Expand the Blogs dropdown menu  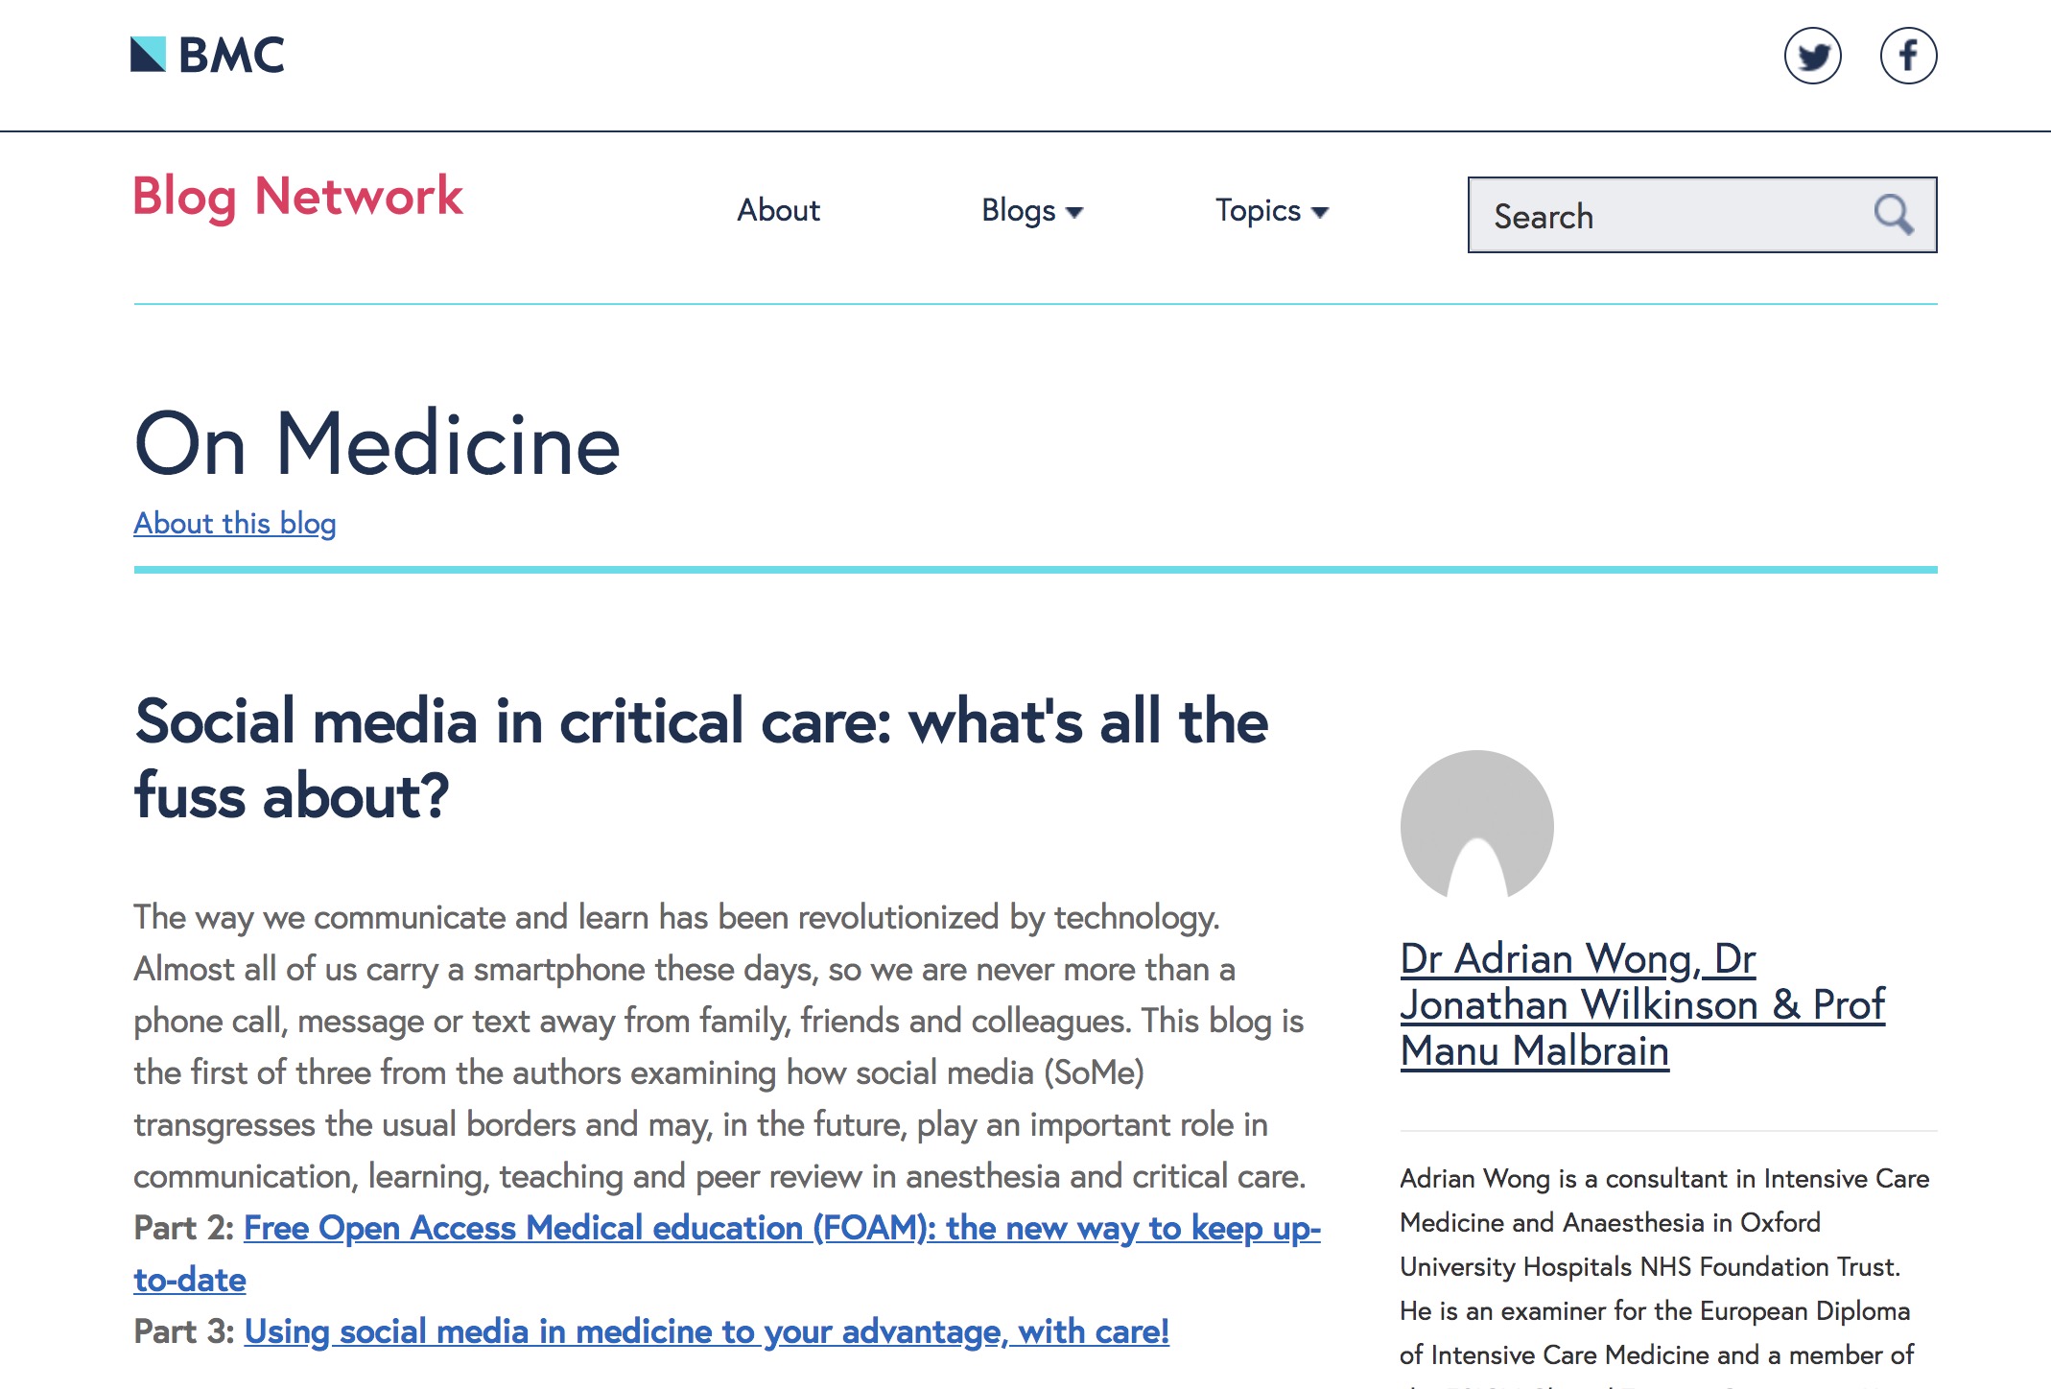tap(1032, 211)
